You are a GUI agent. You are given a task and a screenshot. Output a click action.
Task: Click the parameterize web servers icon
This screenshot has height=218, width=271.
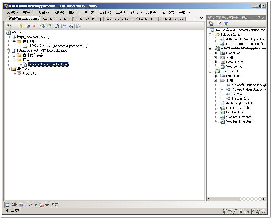coord(64,26)
